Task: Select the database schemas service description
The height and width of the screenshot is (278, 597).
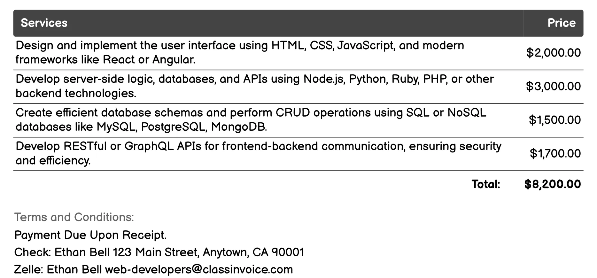Action: (251, 120)
